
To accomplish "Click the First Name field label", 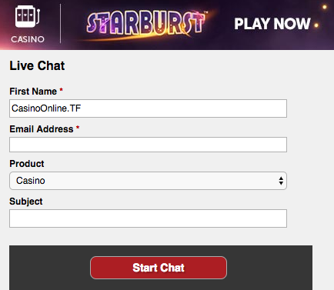I will [x=33, y=92].
